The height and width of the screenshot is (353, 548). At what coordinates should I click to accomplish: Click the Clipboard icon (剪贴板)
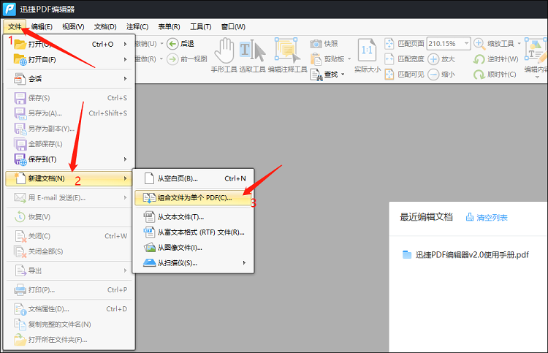point(316,59)
